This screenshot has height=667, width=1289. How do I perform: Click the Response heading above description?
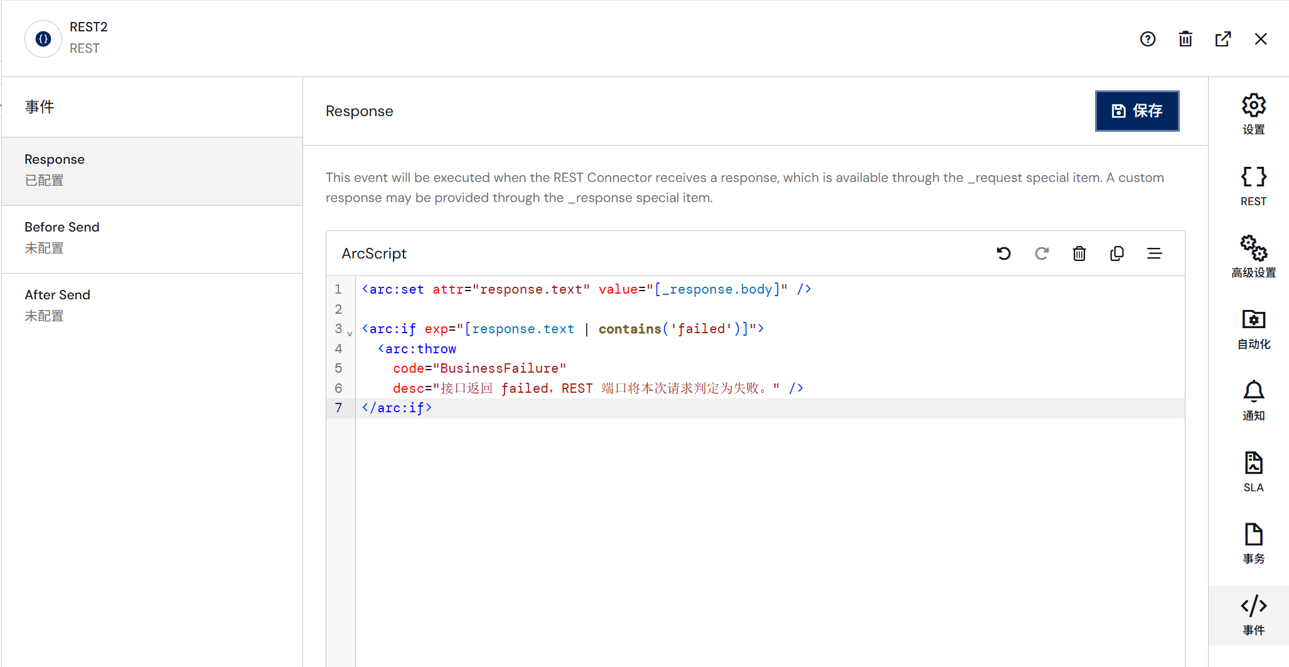360,111
